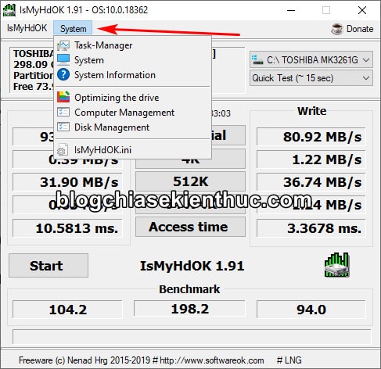
Task: Click the colorful defrag drive icon
Action: pos(63,97)
